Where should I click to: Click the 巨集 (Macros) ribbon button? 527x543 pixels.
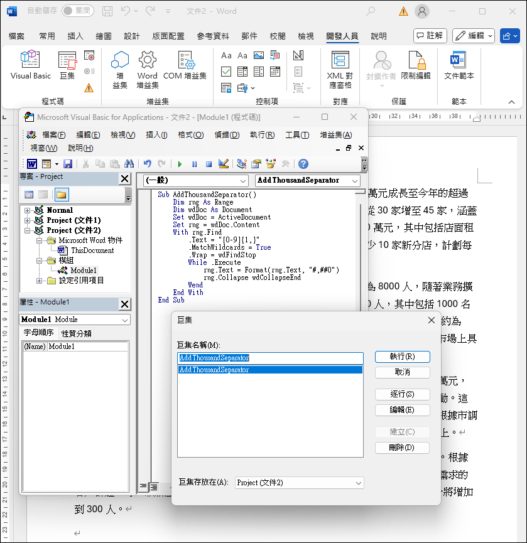67,65
